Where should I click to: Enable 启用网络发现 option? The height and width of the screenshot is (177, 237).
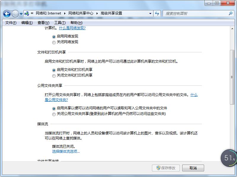click(54, 36)
